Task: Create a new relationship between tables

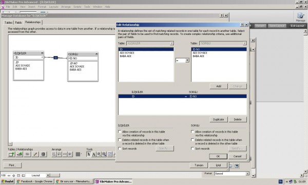Action: 20,154
